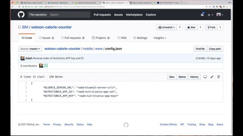This screenshot has width=243, height=136.
Task: Click line number 2 in code
Action: [26, 88]
